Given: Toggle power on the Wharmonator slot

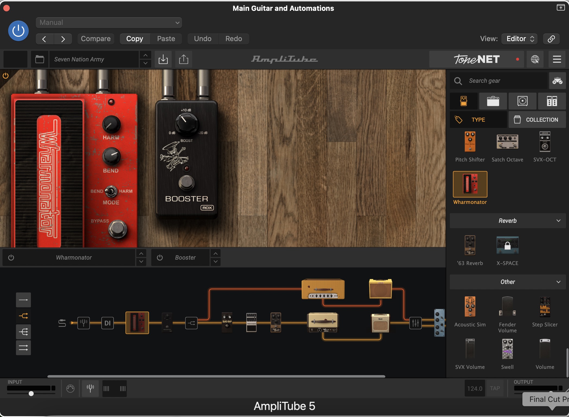Looking at the screenshot, I should 11,257.
